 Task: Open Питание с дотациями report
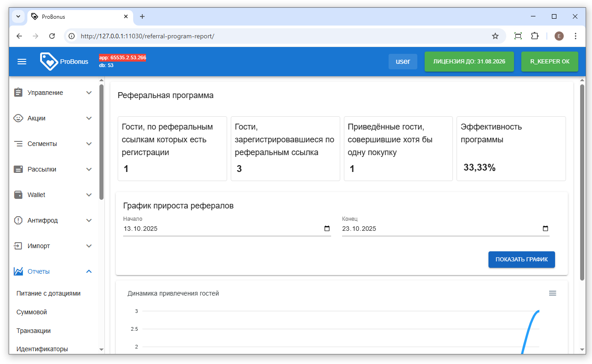[48, 293]
